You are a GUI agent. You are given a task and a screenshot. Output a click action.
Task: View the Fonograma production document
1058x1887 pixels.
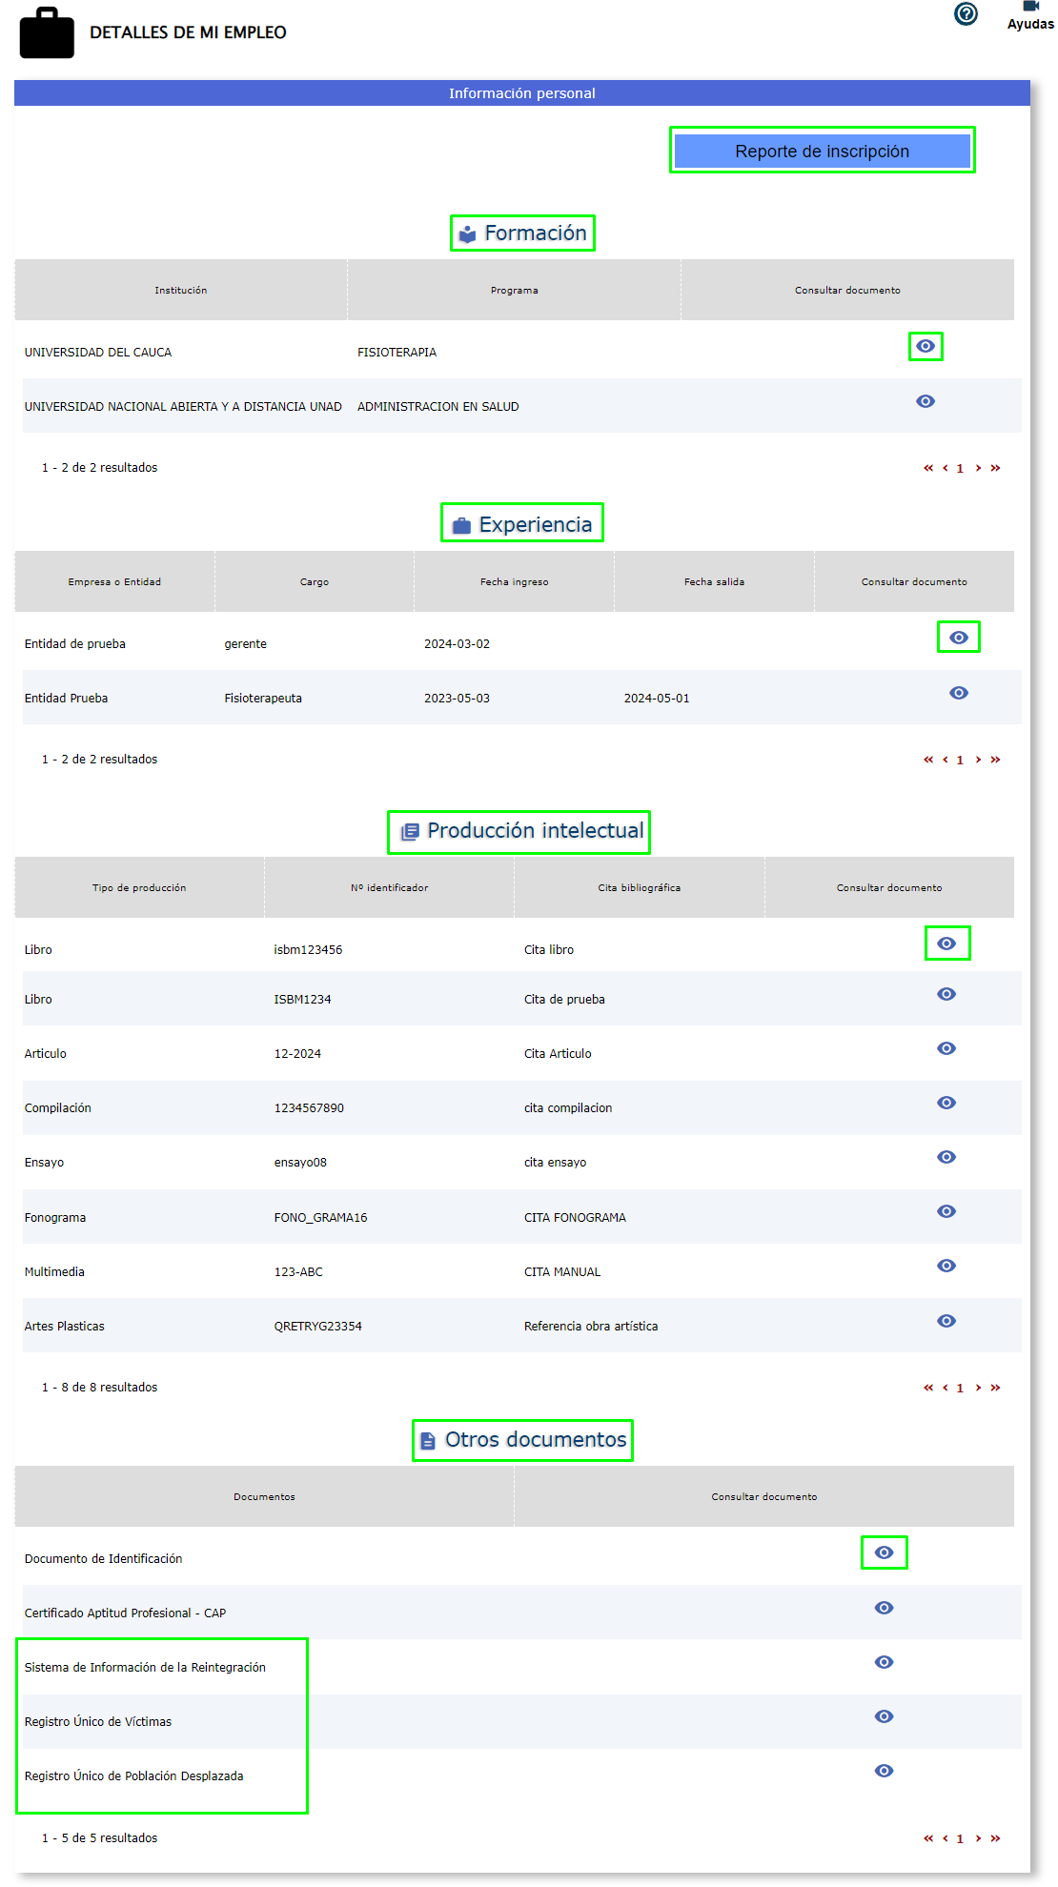point(946,1211)
